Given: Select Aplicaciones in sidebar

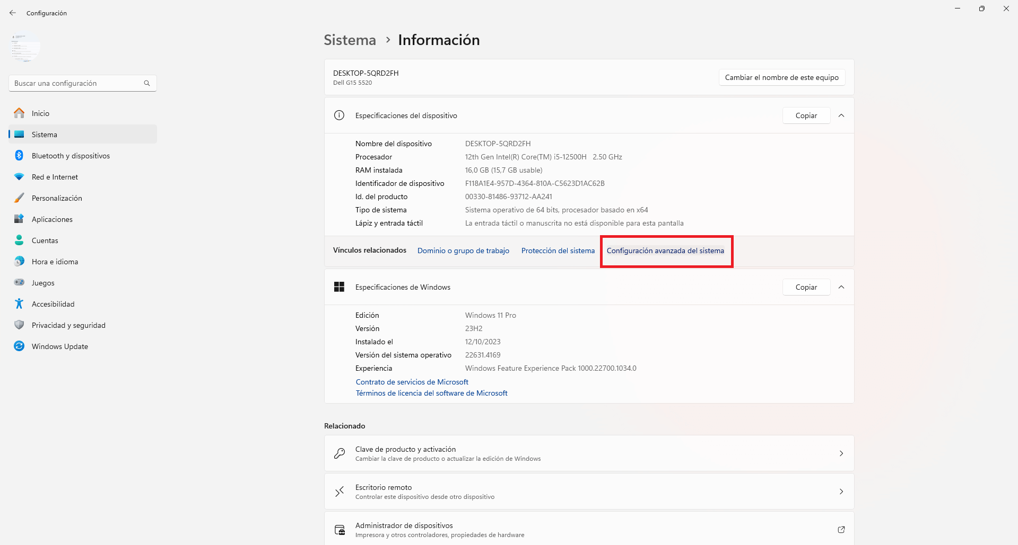Looking at the screenshot, I should pos(83,219).
